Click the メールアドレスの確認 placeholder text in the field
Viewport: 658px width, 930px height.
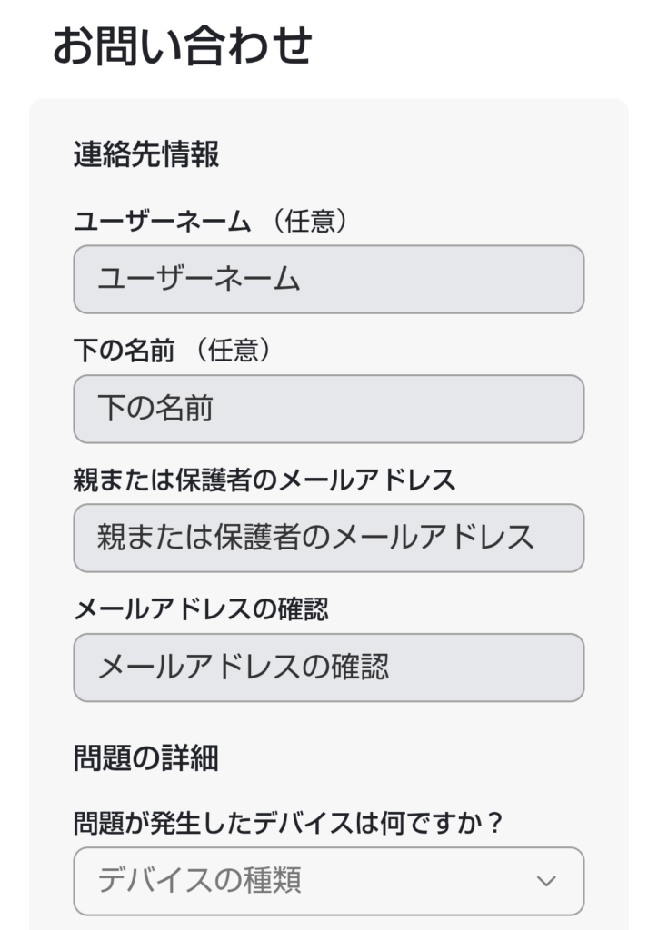click(243, 668)
